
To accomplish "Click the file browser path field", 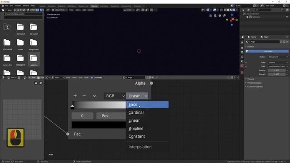I will click(23, 14).
